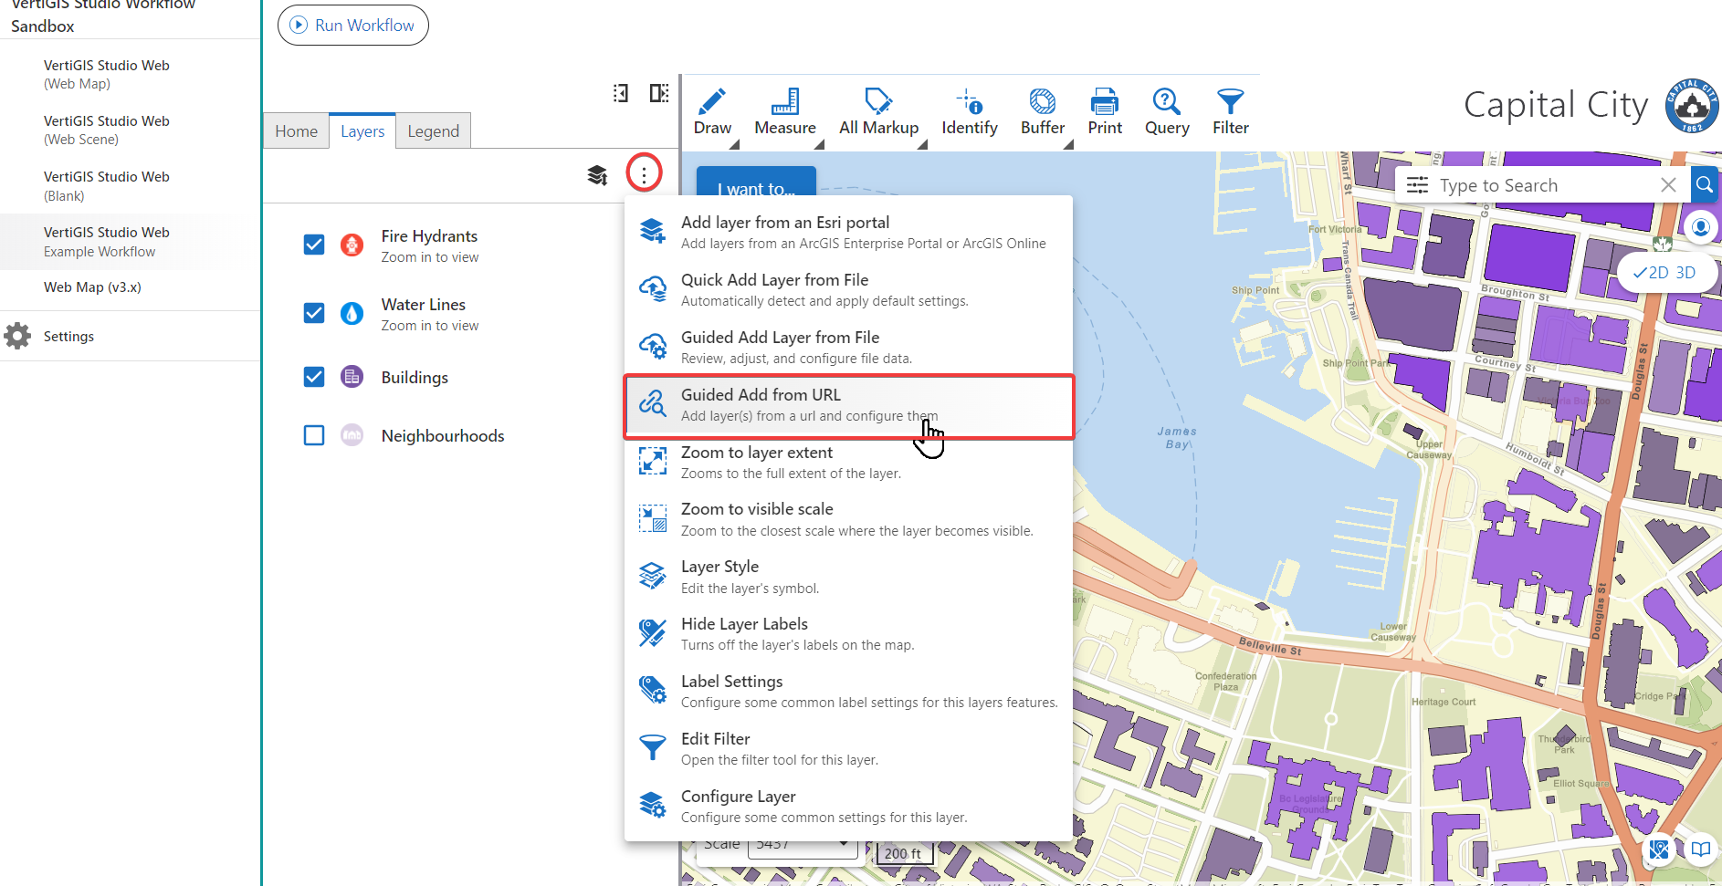The height and width of the screenshot is (886, 1722).
Task: Select Hide Layer Labels entry
Action: click(848, 633)
